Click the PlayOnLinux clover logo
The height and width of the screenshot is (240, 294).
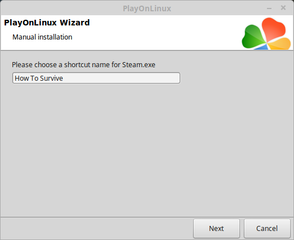pyautogui.click(x=266, y=34)
